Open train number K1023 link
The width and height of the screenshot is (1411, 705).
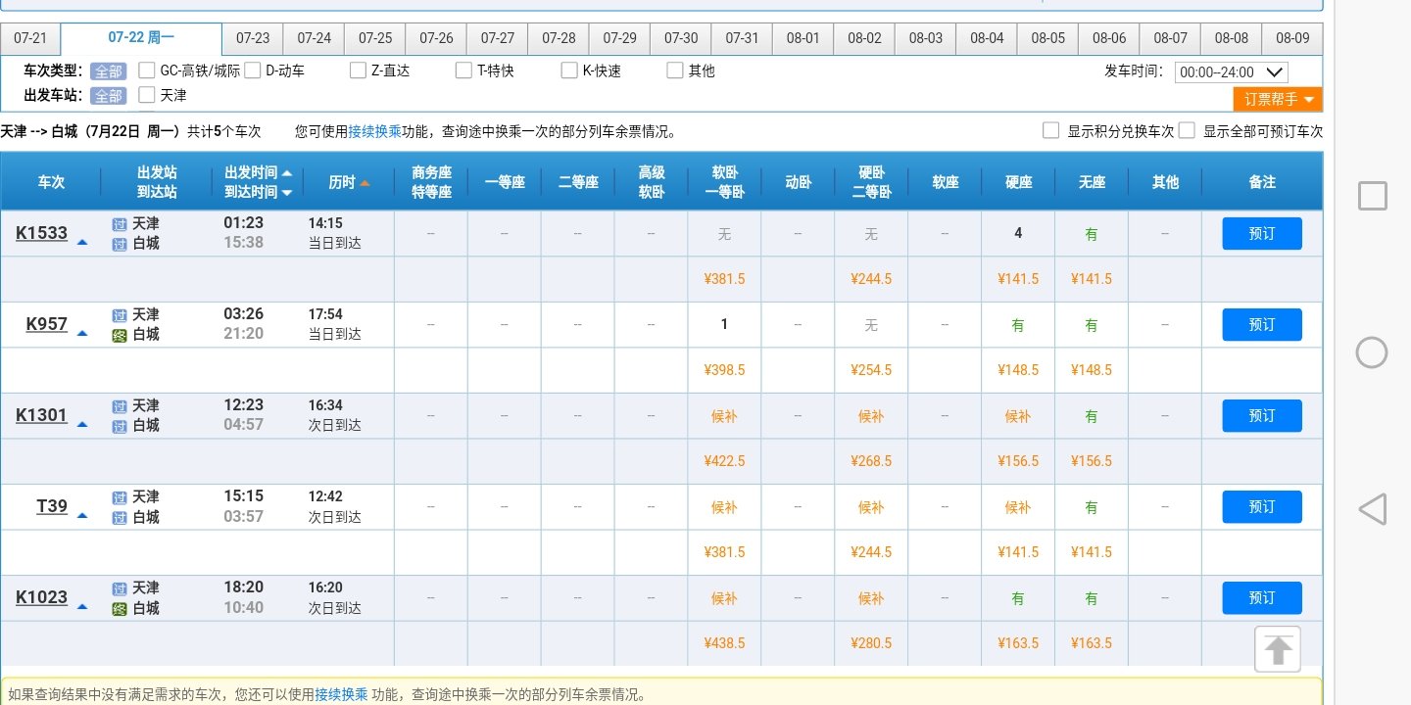pos(42,597)
